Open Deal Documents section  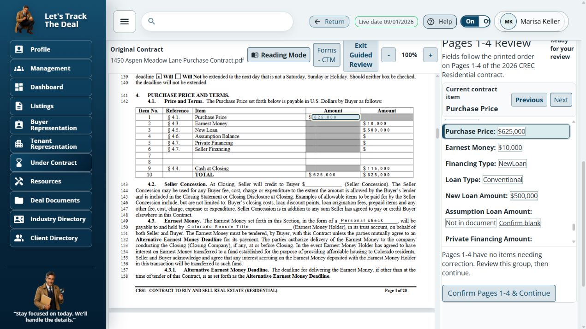pos(51,200)
